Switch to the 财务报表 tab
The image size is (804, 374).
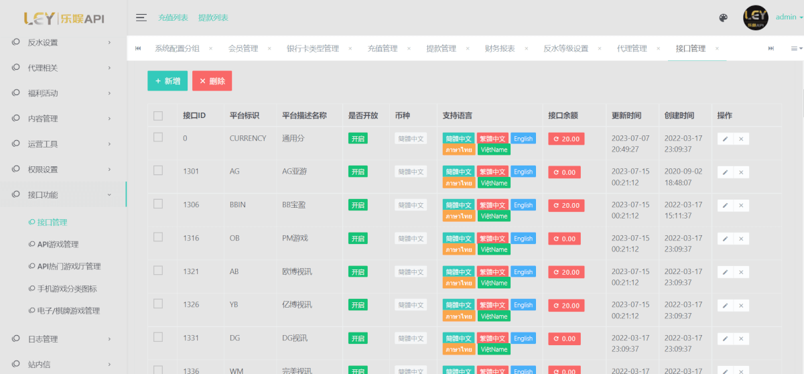point(500,48)
